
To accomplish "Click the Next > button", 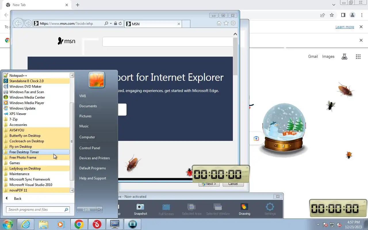I will (209, 184).
